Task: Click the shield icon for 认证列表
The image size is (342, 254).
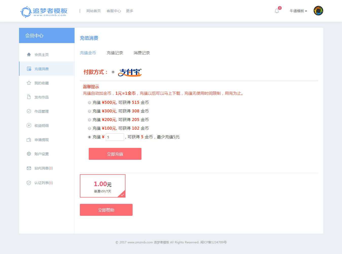Action: pyautogui.click(x=29, y=183)
